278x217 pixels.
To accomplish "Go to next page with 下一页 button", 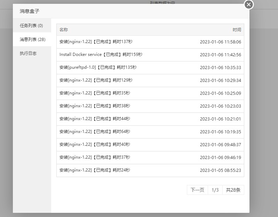I will point(197,190).
